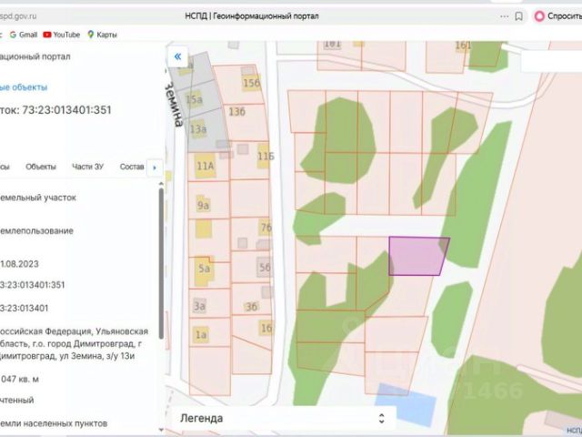Open the browser three-dots menu
The width and height of the screenshot is (582, 437).
pyautogui.click(x=504, y=16)
